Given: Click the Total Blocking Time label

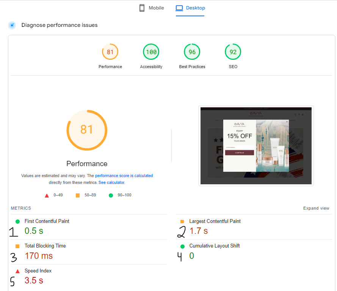Looking at the screenshot, I should [45, 246].
